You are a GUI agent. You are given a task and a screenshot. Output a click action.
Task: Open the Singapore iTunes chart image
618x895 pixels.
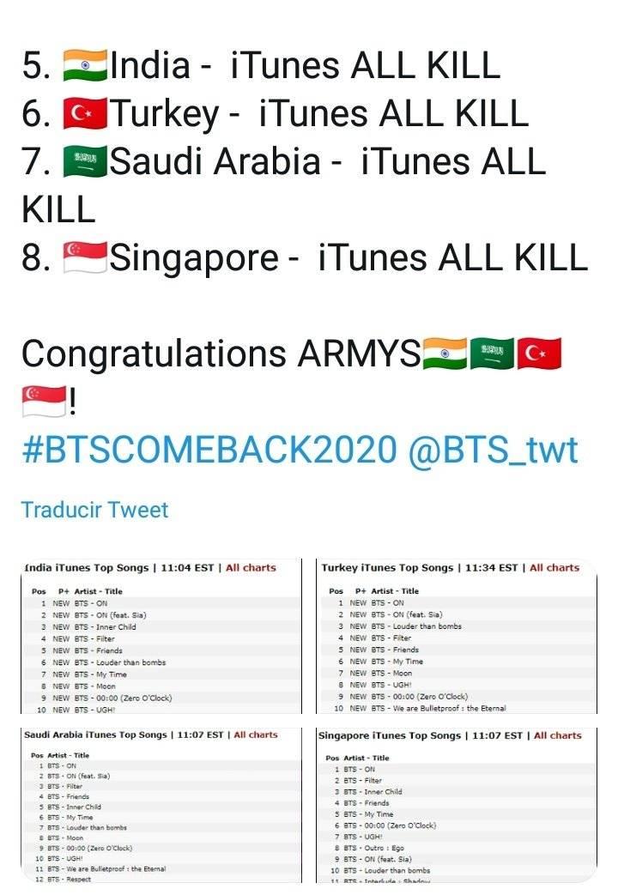click(x=457, y=805)
